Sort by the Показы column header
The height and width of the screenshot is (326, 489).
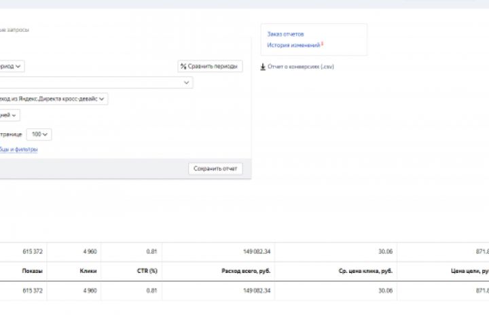click(x=33, y=271)
